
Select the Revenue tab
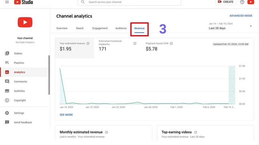(140, 28)
